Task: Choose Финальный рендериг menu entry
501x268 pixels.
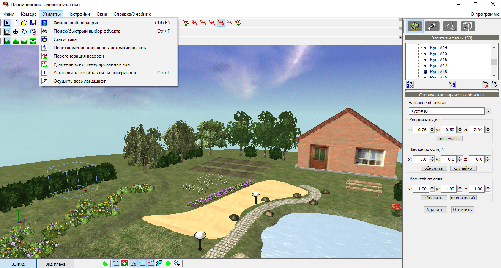Action: pyautogui.click(x=108, y=22)
